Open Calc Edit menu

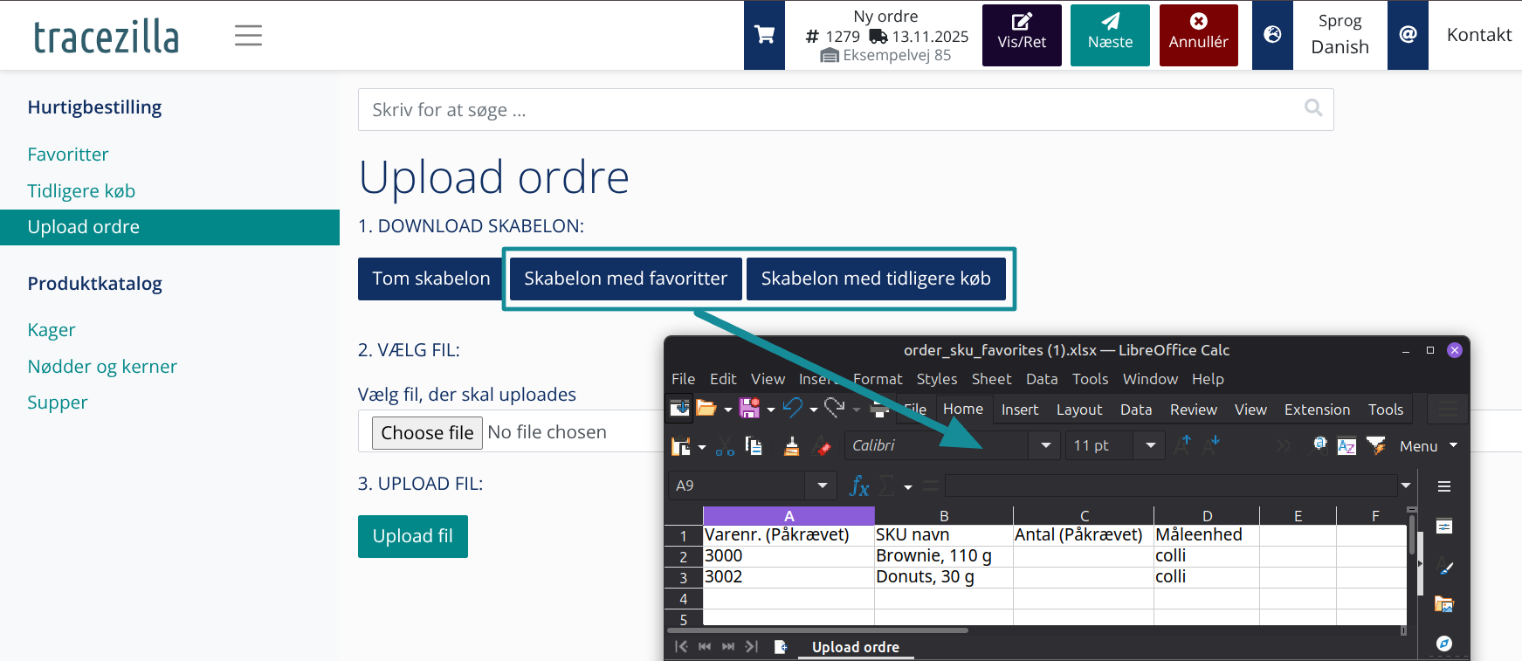coord(723,379)
